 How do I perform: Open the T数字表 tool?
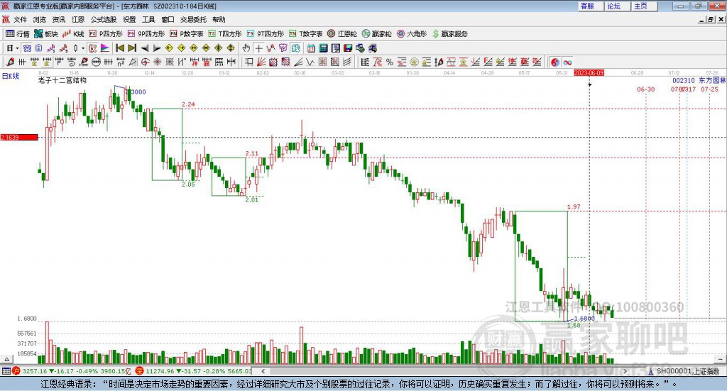(305, 34)
